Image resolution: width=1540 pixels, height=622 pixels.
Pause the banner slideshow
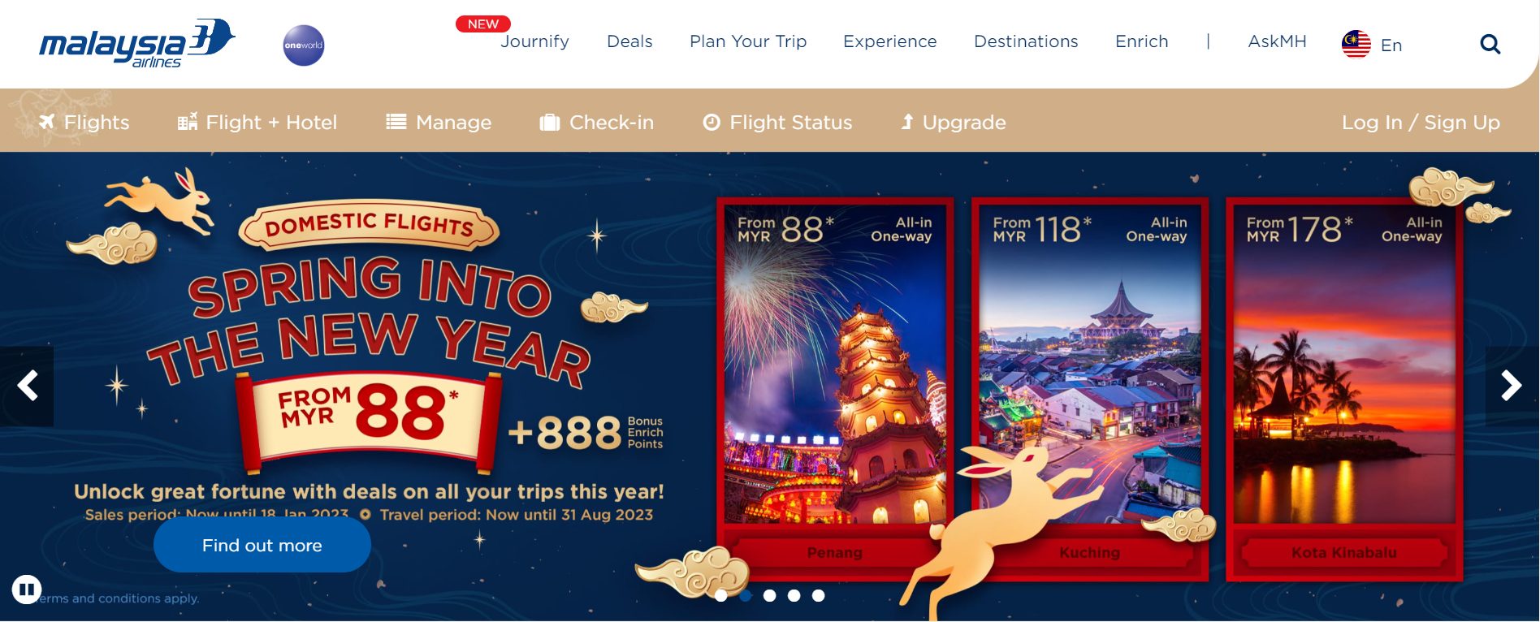point(27,589)
